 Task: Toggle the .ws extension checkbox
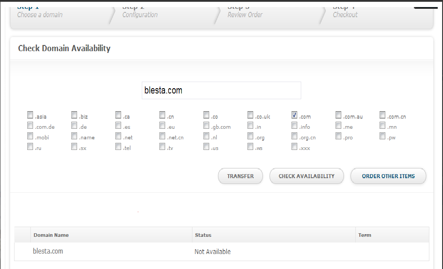pyautogui.click(x=251, y=146)
